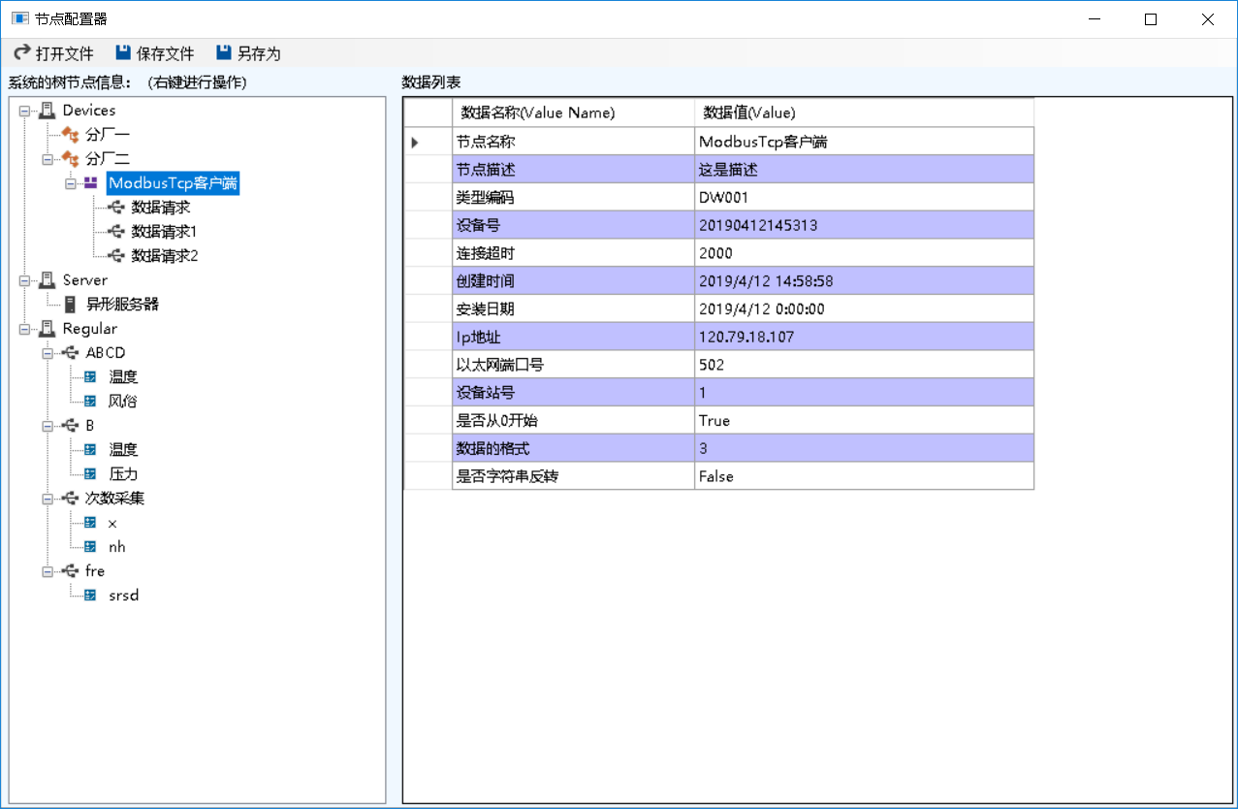This screenshot has width=1238, height=809.
Task: Click the 数据值(Value) column header
Action: tap(864, 113)
